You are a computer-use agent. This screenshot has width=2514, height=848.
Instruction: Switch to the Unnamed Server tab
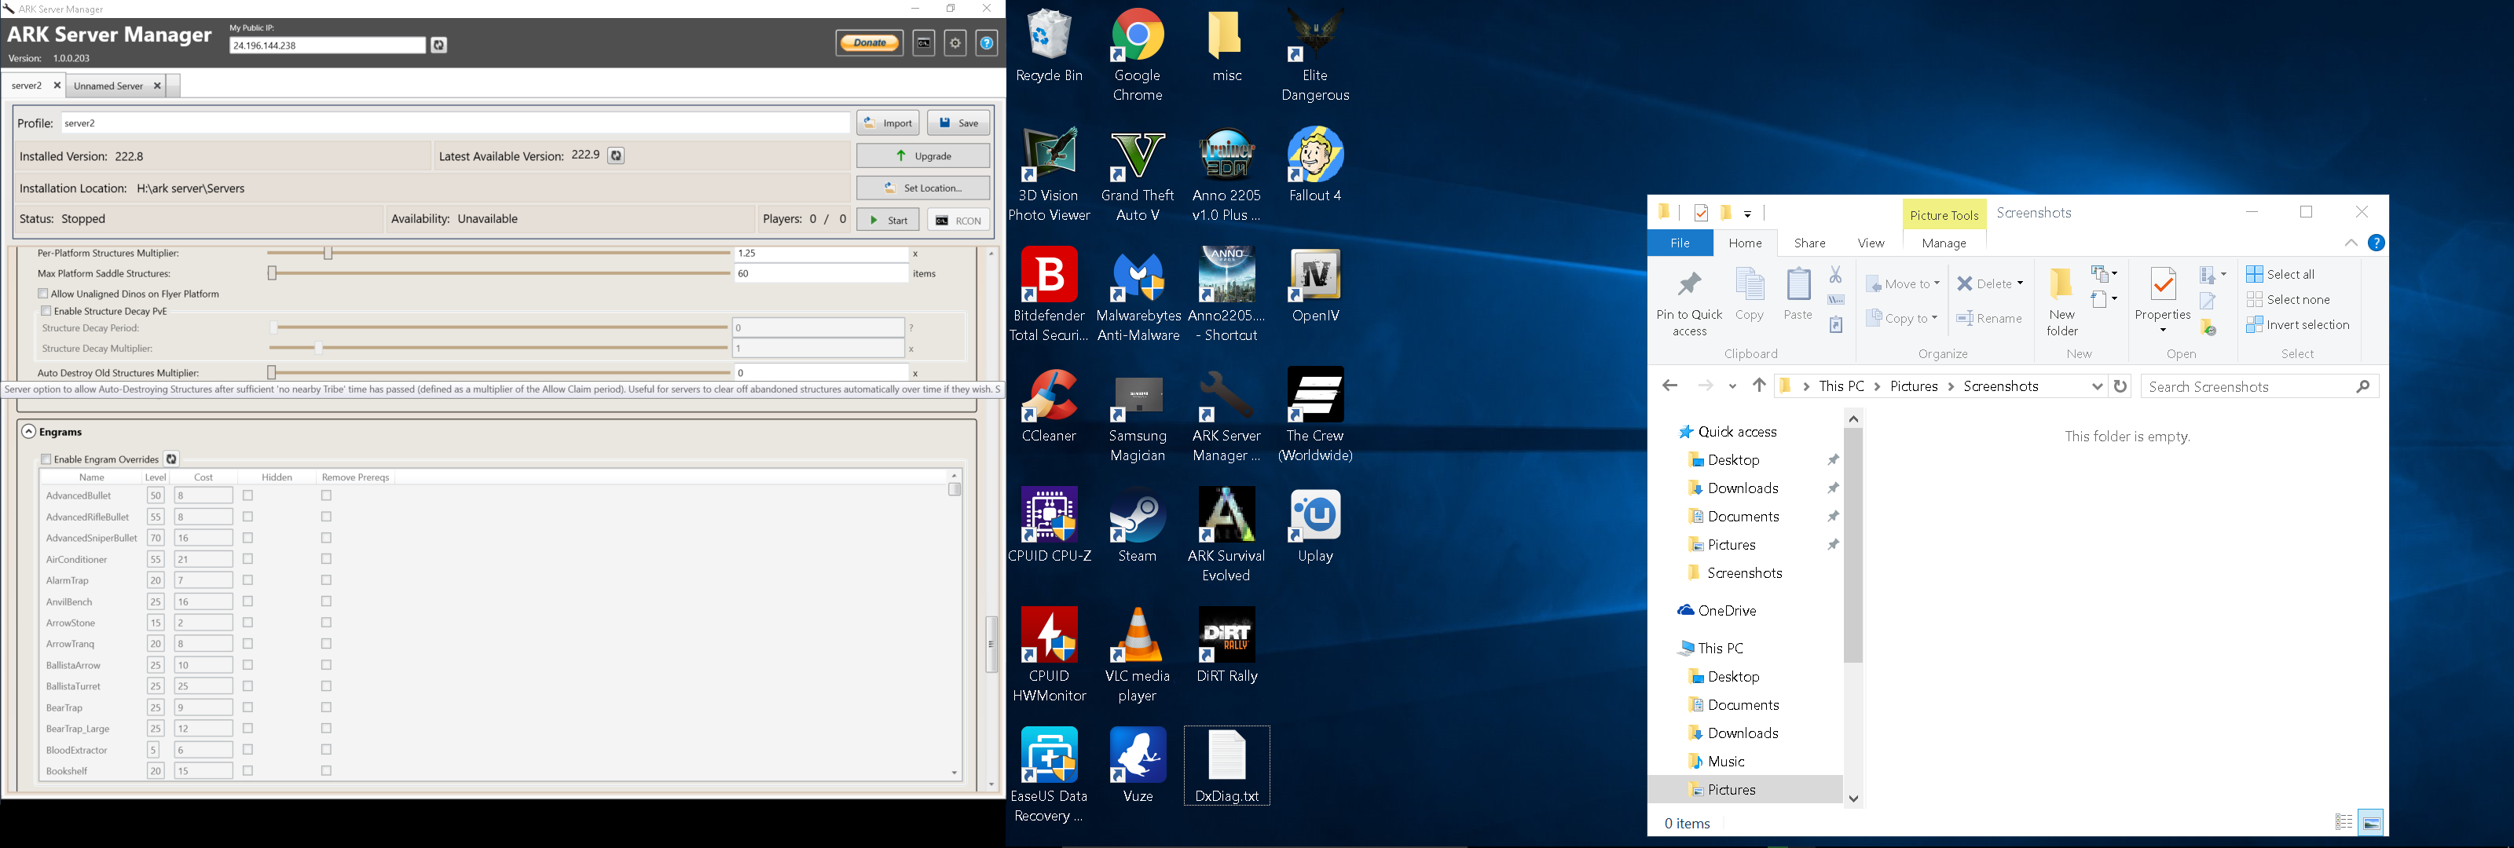point(108,86)
